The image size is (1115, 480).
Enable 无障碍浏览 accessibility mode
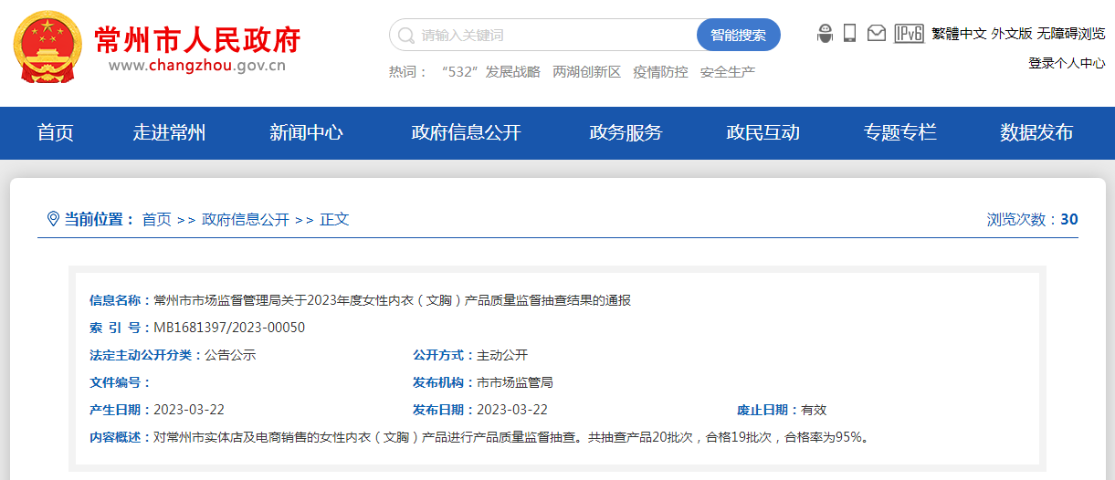[x=1070, y=34]
